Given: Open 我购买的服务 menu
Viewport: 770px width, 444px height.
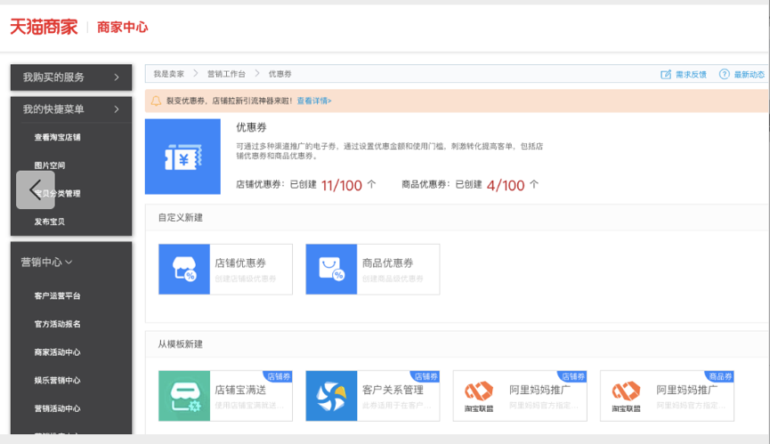Looking at the screenshot, I should (71, 77).
